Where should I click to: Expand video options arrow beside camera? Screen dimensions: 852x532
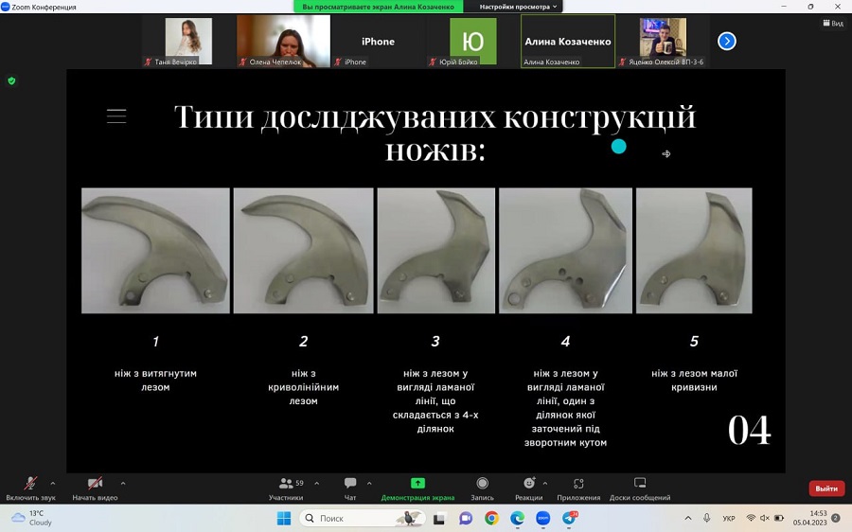click(x=123, y=483)
